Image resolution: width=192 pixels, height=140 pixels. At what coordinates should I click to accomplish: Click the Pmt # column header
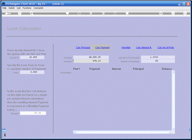(77, 69)
